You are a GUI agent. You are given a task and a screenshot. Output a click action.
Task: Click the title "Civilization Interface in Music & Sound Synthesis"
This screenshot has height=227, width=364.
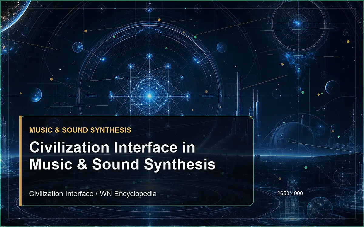(x=123, y=156)
